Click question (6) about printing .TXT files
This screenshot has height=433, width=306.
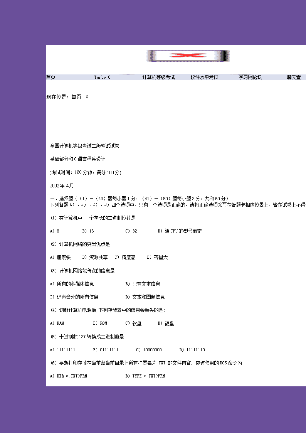click(x=146, y=363)
